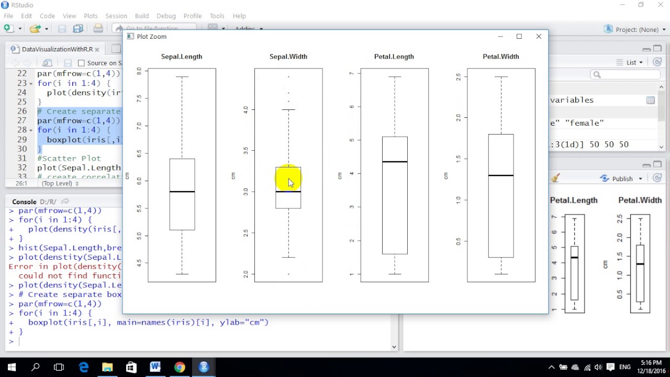Open the Tools menu

coord(217,16)
